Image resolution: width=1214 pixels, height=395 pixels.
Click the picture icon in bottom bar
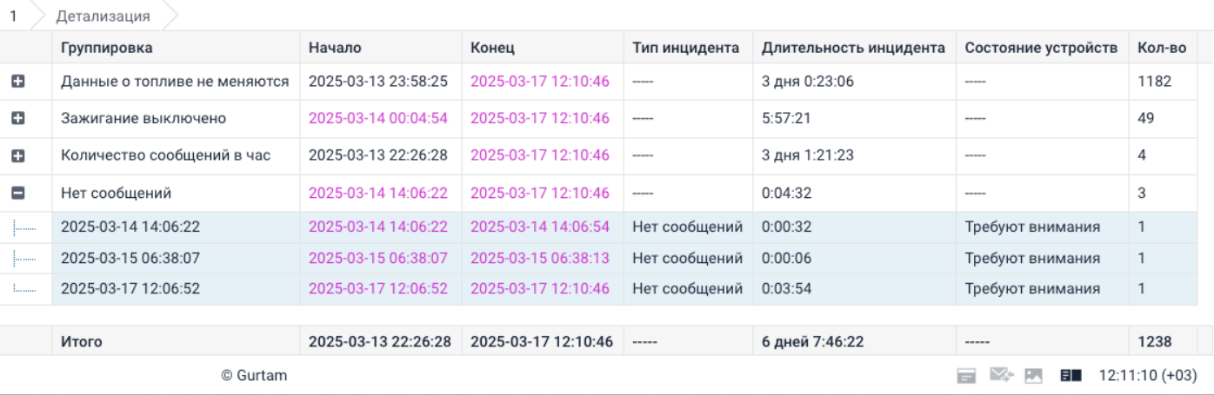(x=1033, y=376)
